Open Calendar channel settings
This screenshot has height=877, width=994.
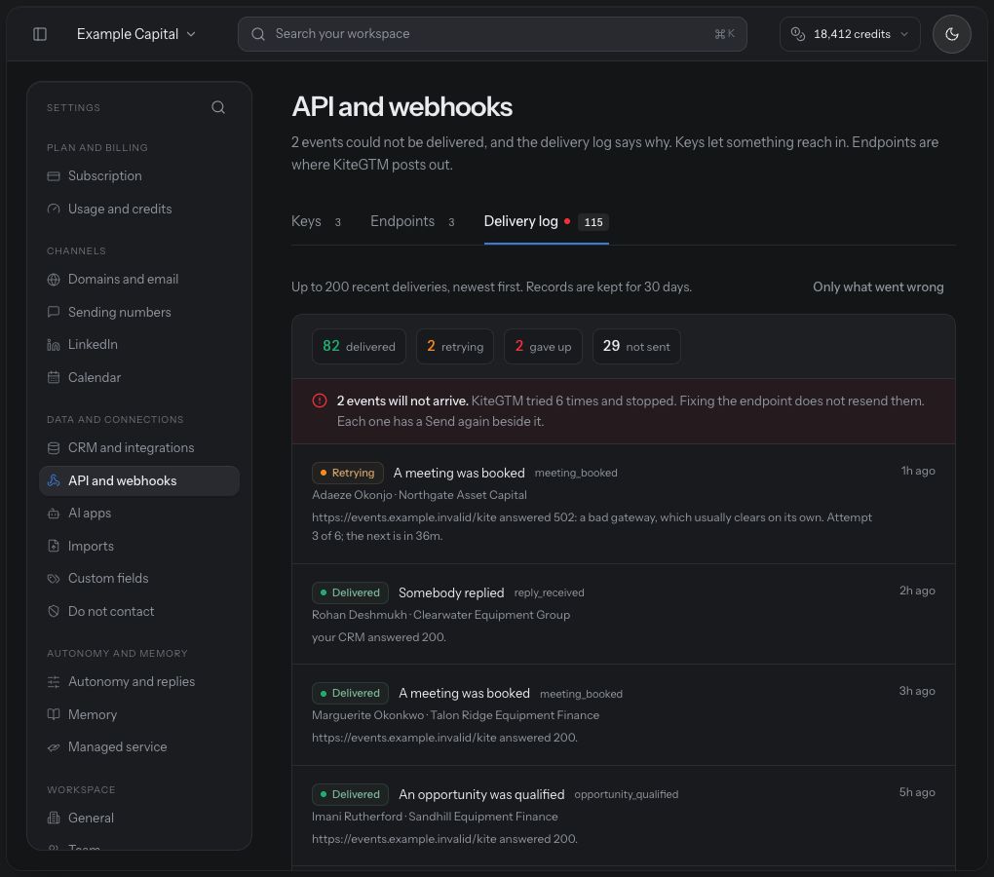pos(139,378)
